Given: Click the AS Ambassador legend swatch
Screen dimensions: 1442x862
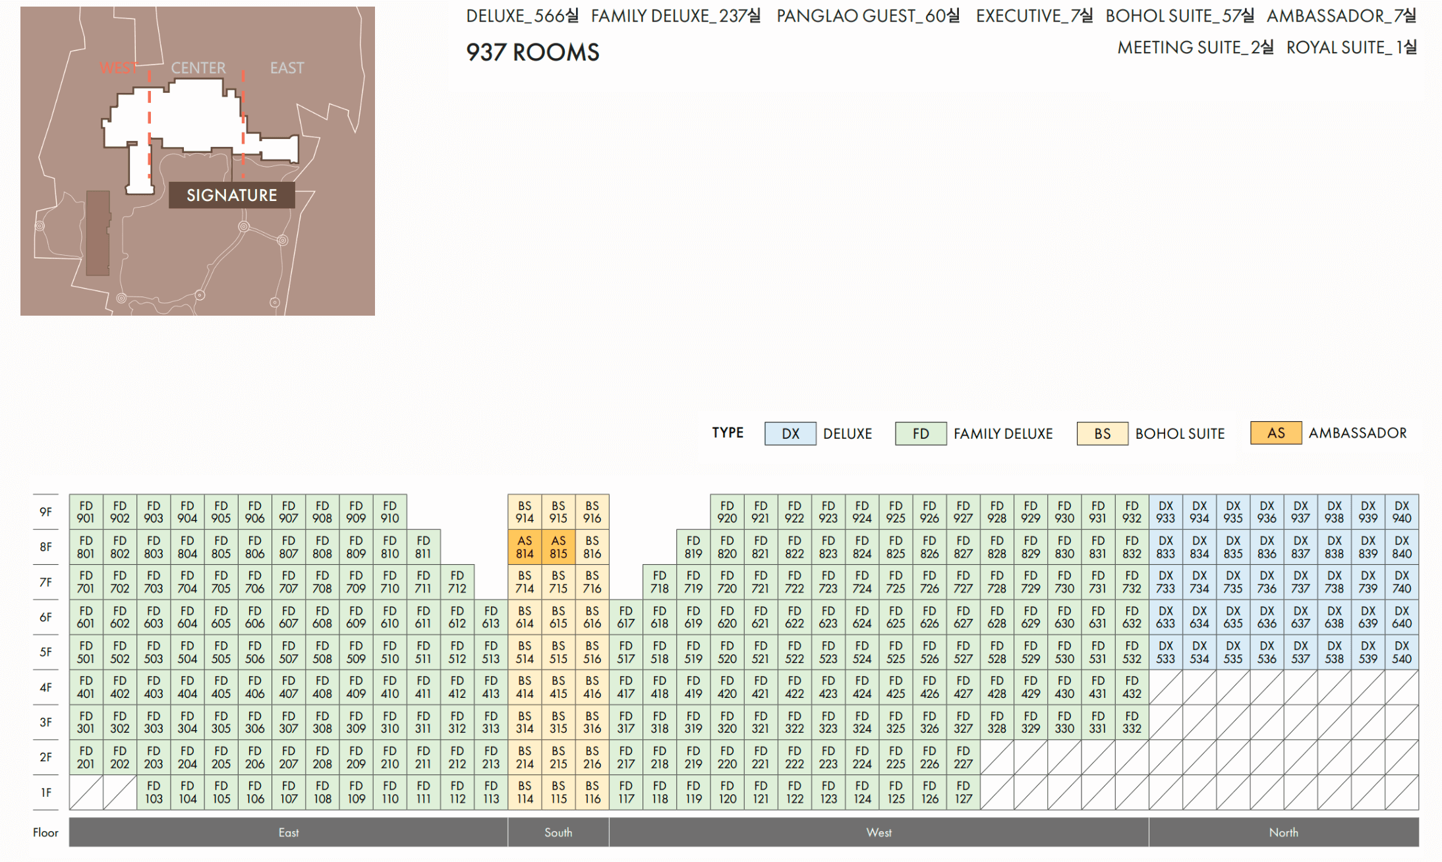Looking at the screenshot, I should (1275, 433).
